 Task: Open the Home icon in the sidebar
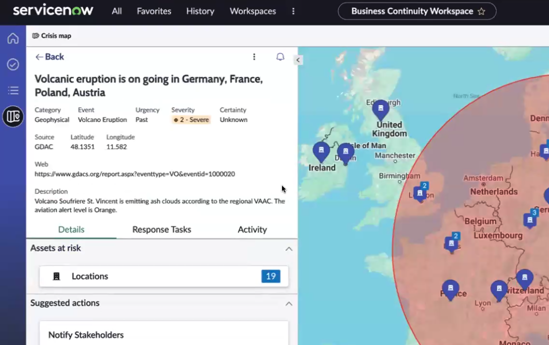[13, 38]
